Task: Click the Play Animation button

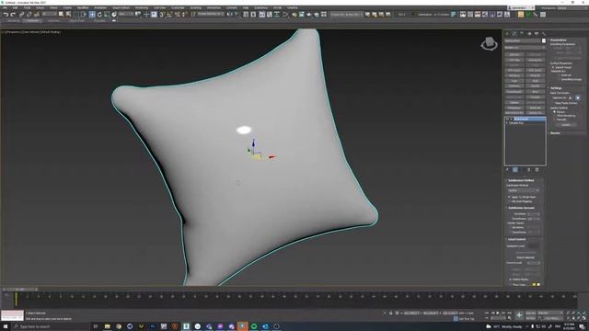Action: click(x=499, y=313)
